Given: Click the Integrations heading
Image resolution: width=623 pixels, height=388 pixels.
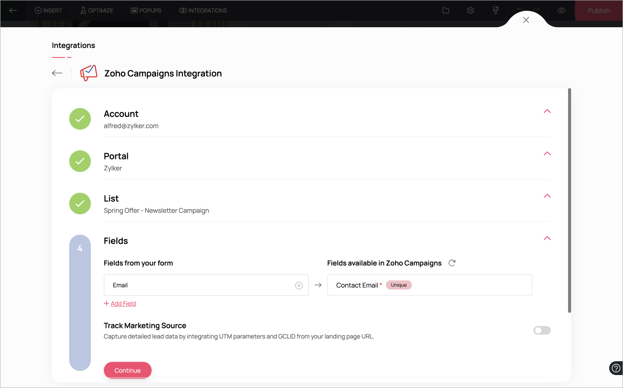Looking at the screenshot, I should click(x=74, y=45).
